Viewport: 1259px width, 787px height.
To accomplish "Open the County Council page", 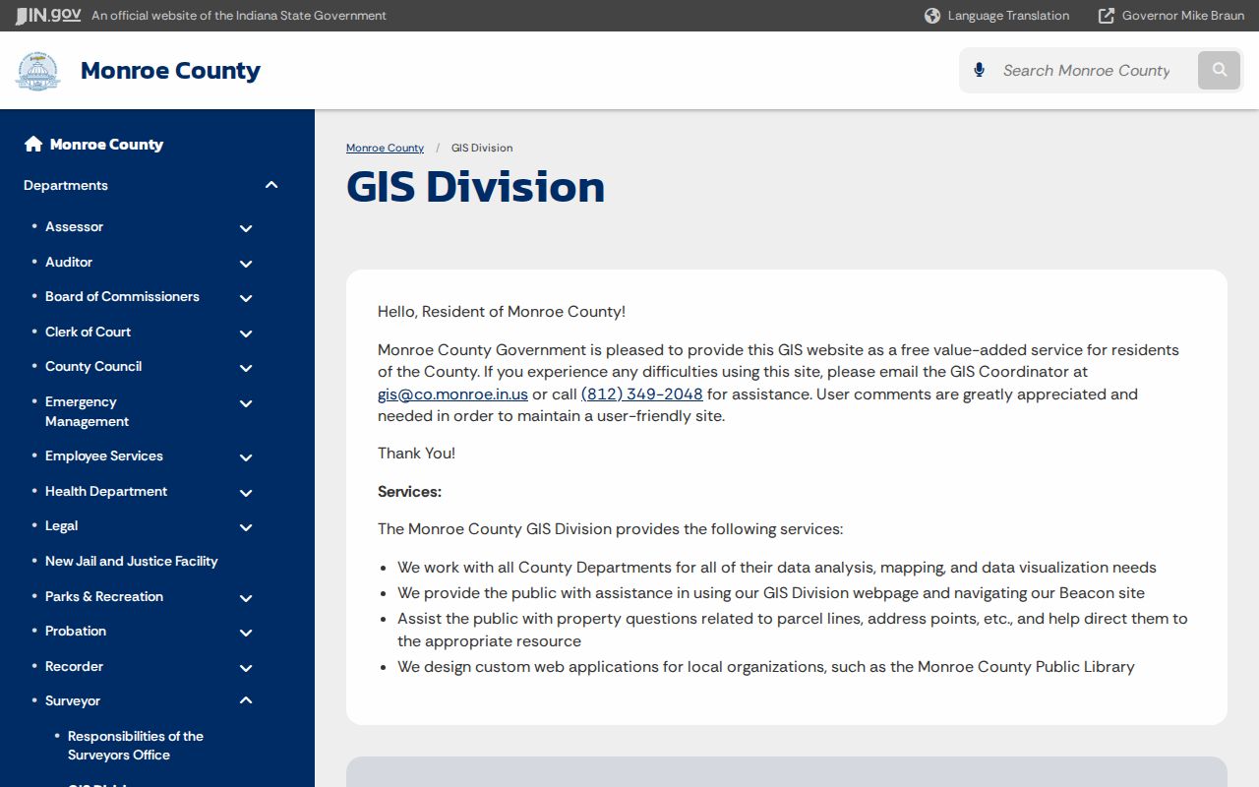I will 93,366.
